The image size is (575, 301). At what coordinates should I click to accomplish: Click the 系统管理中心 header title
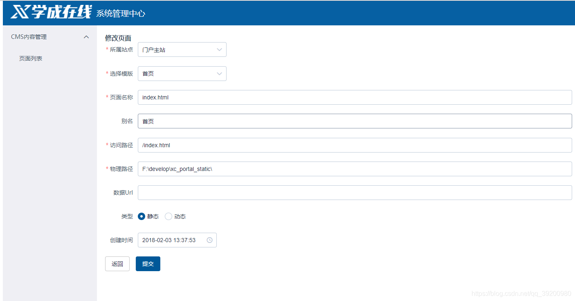[121, 13]
